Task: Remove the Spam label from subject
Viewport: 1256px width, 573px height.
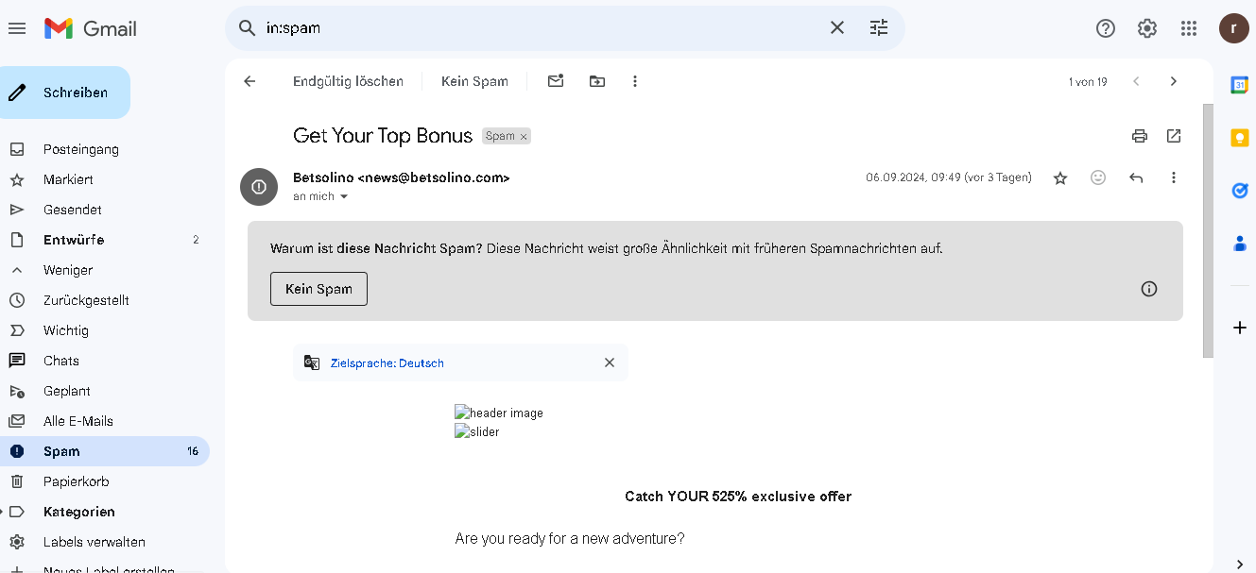Action: tap(524, 137)
